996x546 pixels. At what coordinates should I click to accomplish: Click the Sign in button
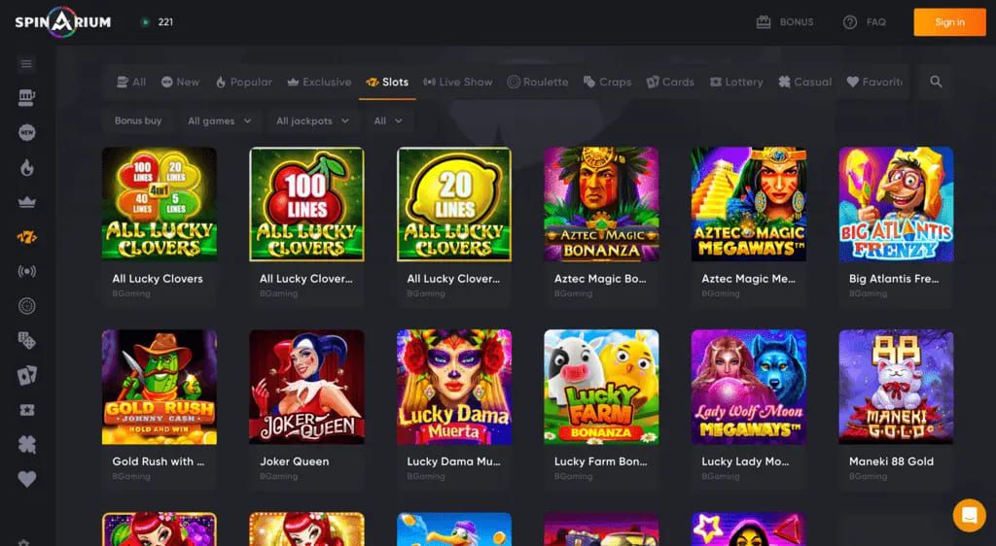click(949, 22)
